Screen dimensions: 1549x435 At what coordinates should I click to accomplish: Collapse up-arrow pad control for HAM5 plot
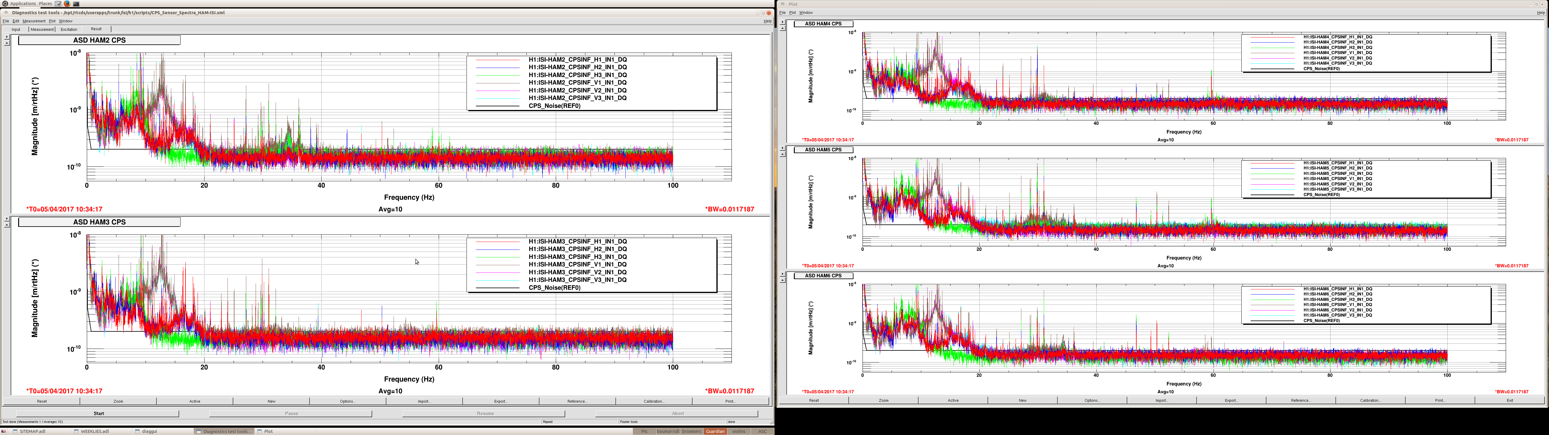coord(782,154)
